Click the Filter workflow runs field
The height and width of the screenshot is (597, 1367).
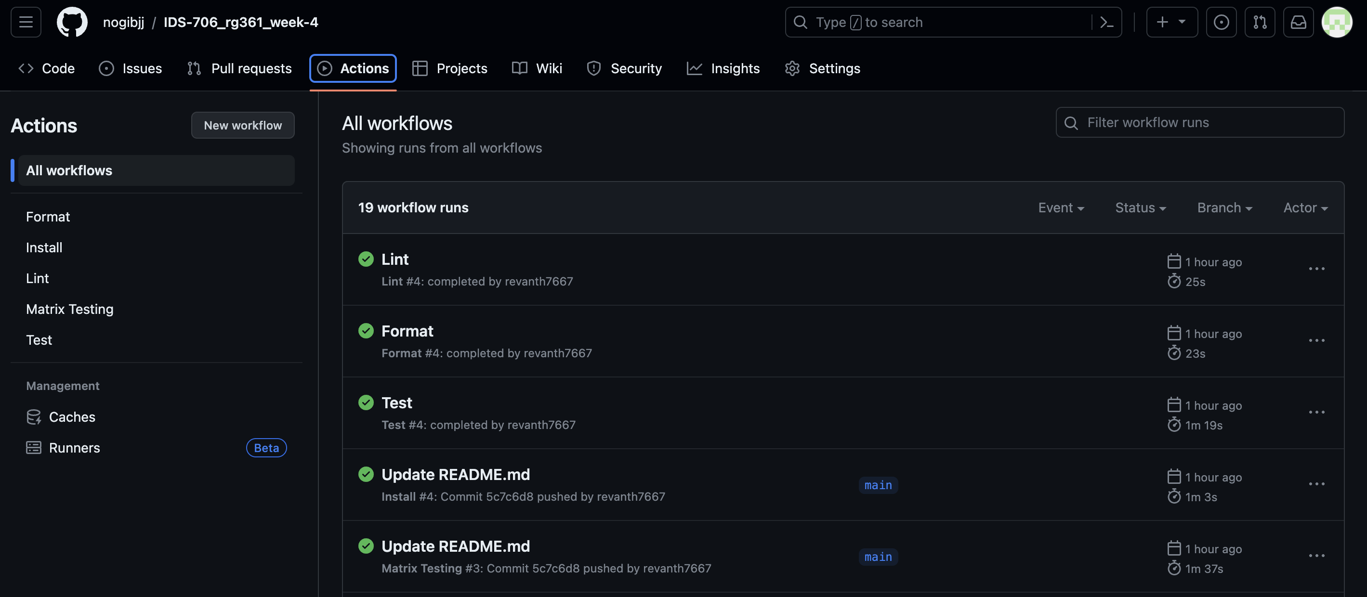point(1199,122)
